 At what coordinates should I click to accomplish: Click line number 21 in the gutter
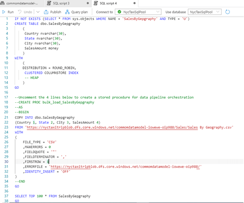[x=6, y=118]
